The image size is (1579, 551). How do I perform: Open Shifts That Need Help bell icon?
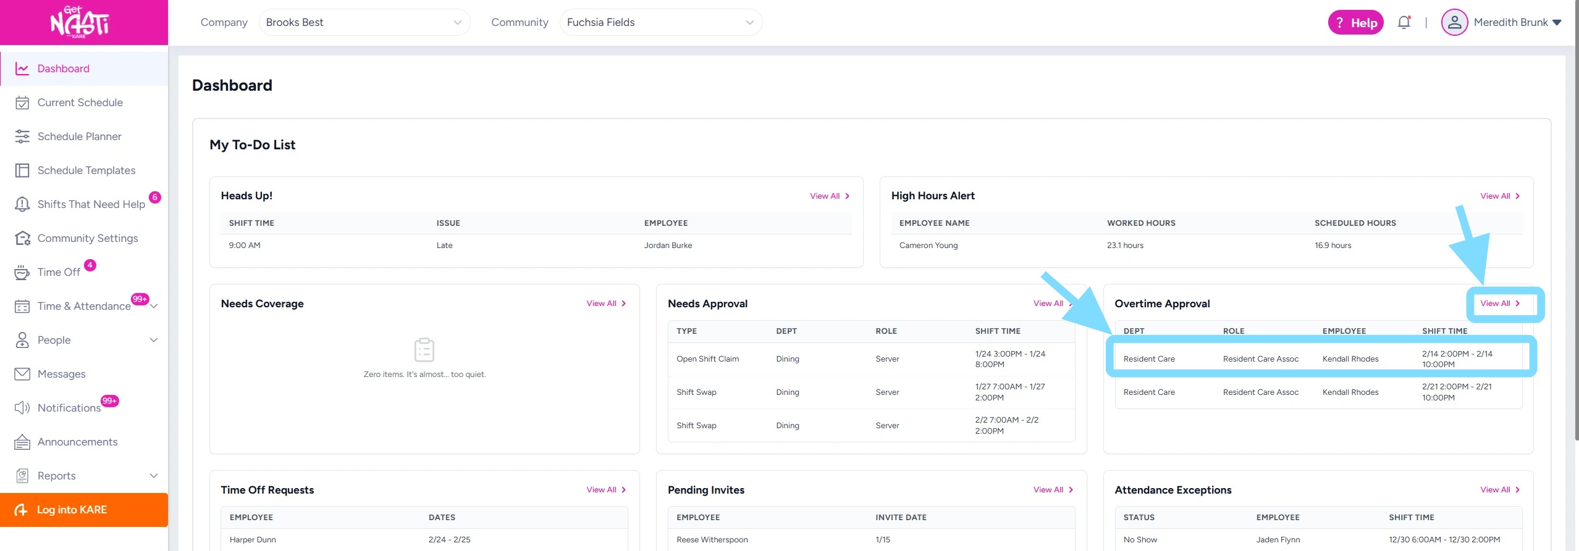click(22, 204)
